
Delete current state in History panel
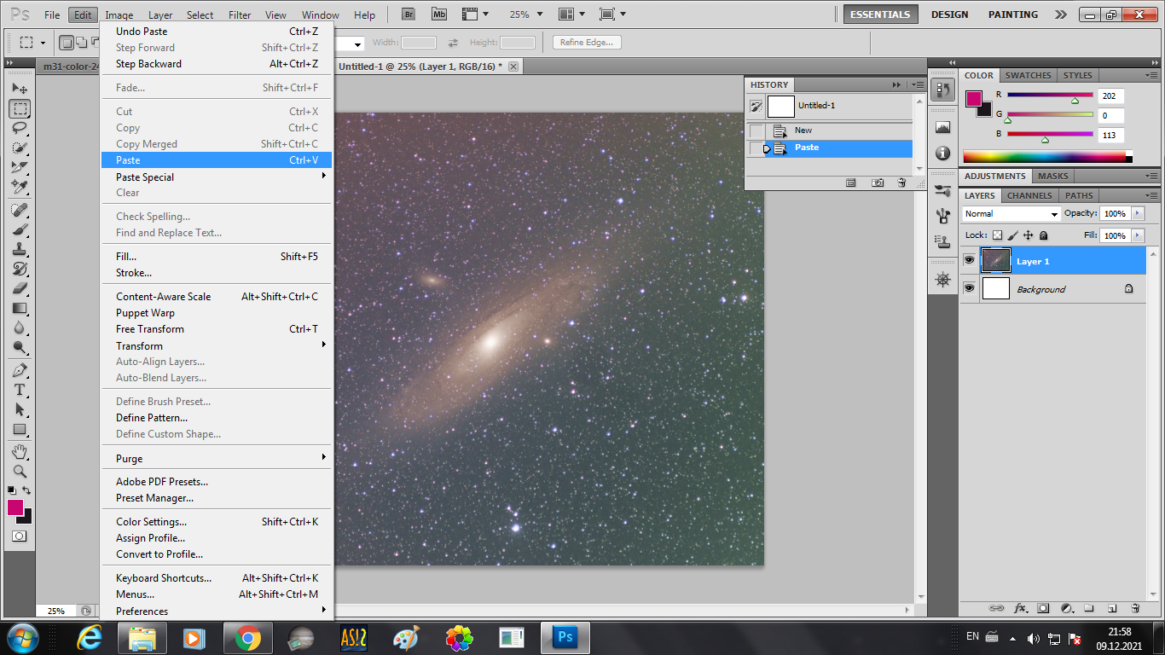(901, 183)
